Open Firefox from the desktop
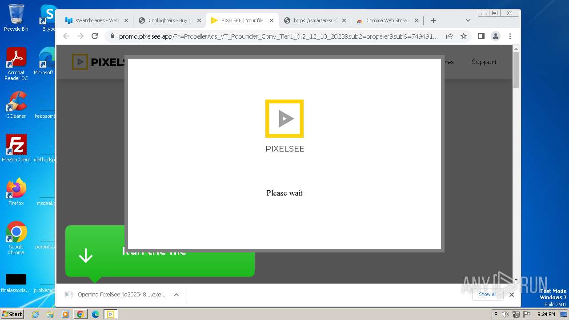This screenshot has width=569, height=320. [16, 192]
